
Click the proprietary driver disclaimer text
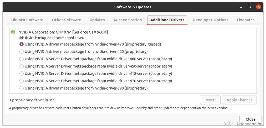(x=118, y=108)
